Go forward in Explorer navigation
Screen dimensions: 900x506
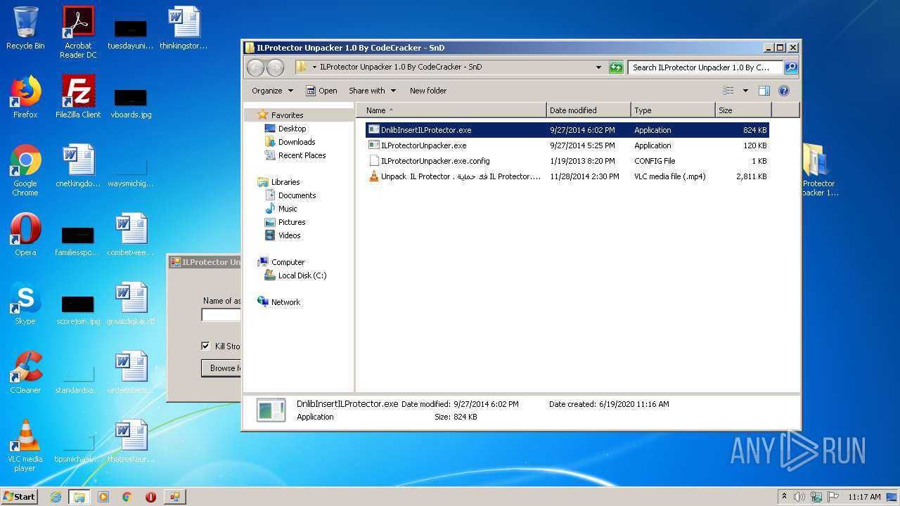click(x=276, y=67)
